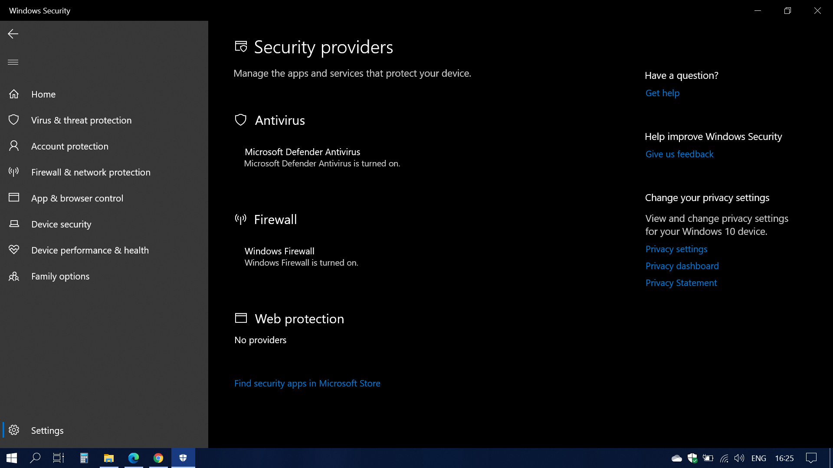Open the Privacy Statement link
833x468 pixels.
[x=681, y=283]
